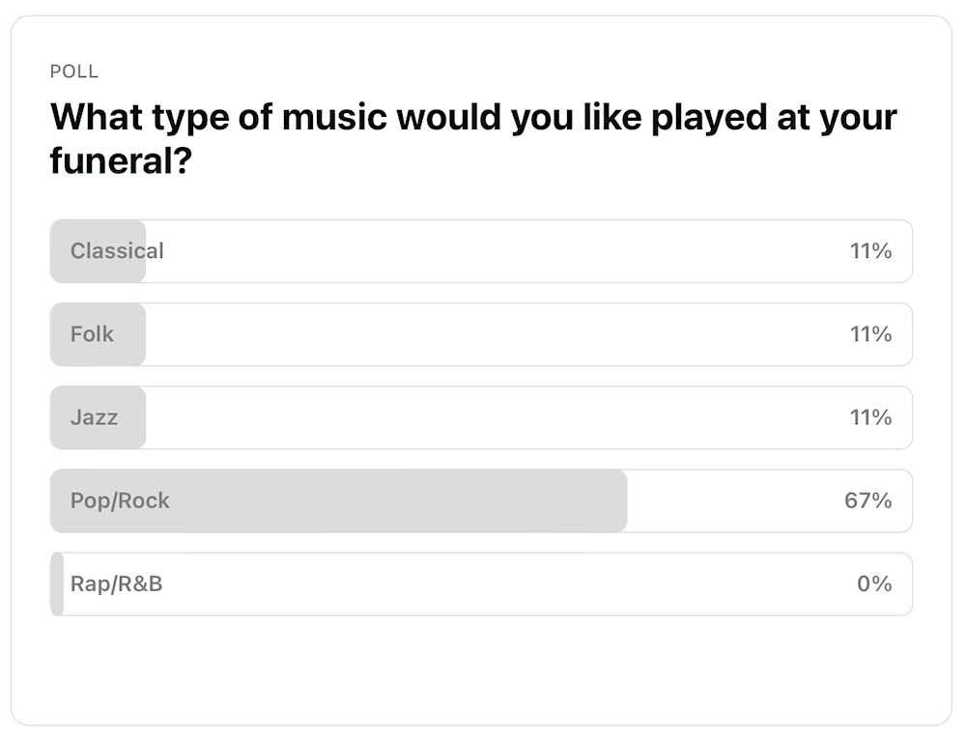966x738 pixels.
Task: Select the Folk poll choice
Action: pos(480,334)
